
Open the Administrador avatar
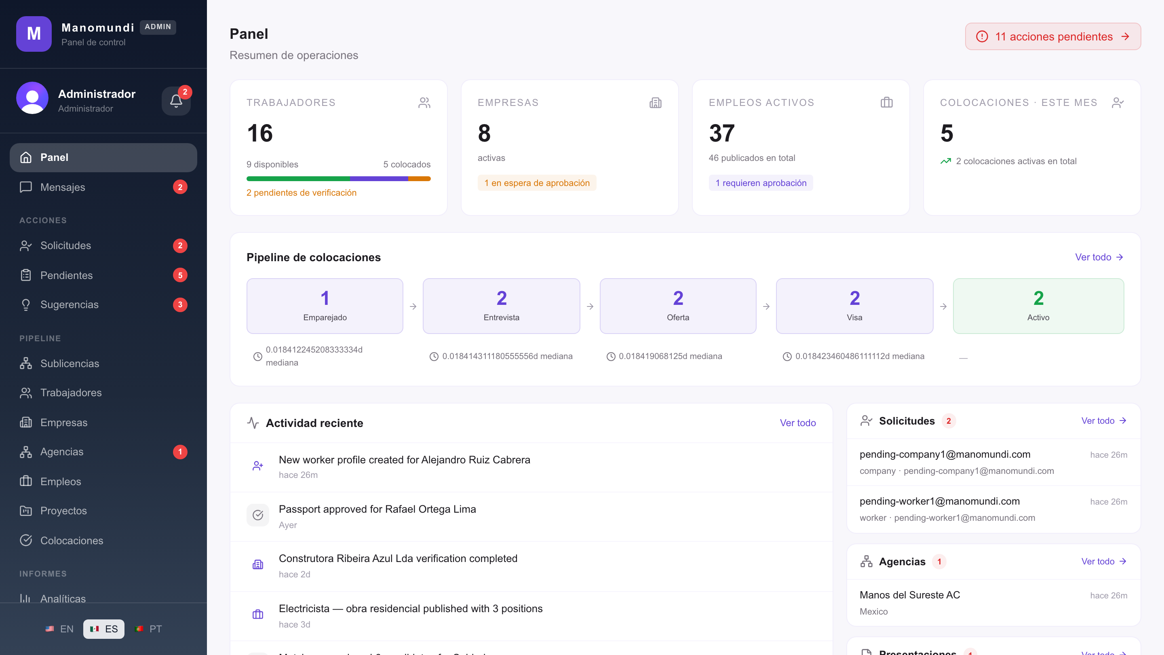pyautogui.click(x=32, y=98)
